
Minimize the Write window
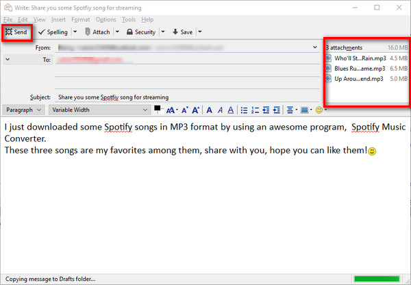pos(355,8)
